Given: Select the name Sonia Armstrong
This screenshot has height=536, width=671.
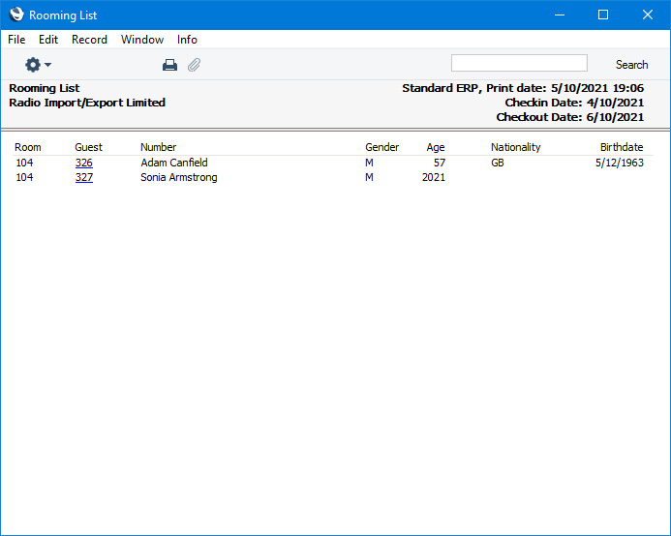Looking at the screenshot, I should point(179,177).
